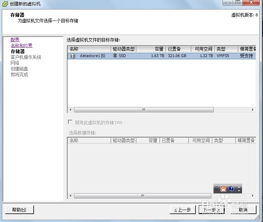
Task: Click the datastore1 (5) disk icon
Action: click(x=73, y=56)
